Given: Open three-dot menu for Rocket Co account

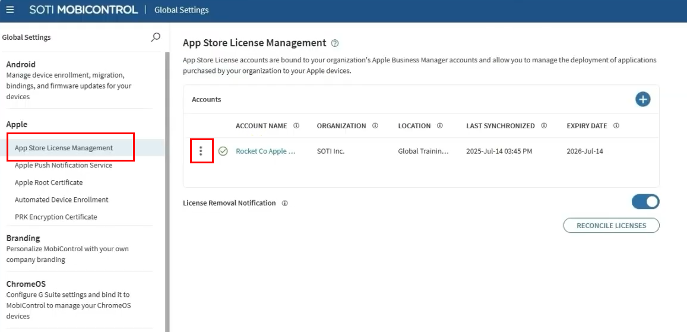Looking at the screenshot, I should click(x=201, y=151).
